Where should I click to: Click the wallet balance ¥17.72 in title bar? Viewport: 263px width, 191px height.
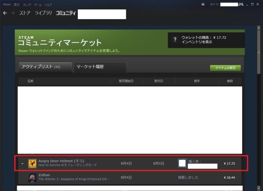coord(214,5)
